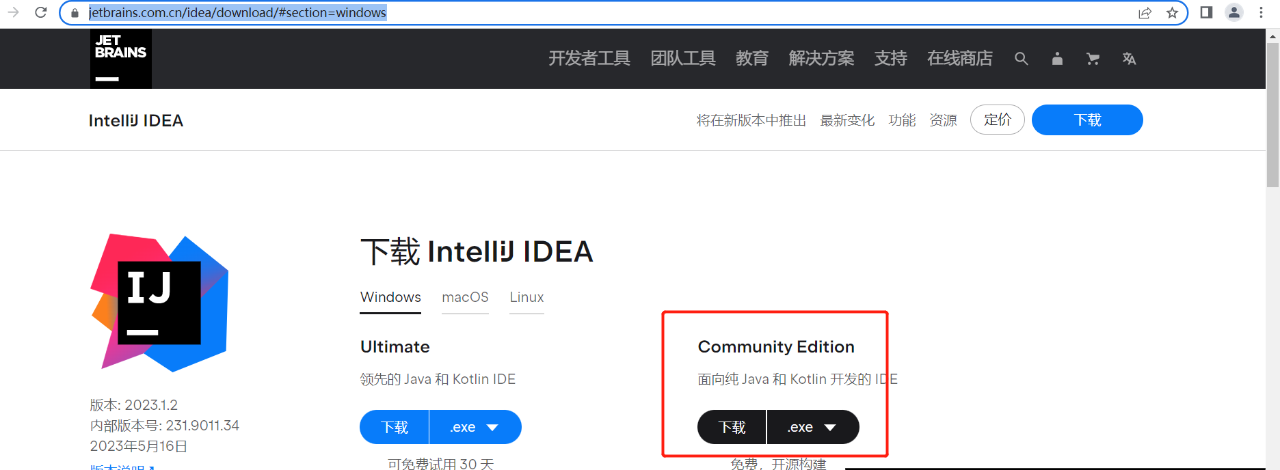This screenshot has width=1280, height=470.
Task: Expand Ultimate .exe format dropdown
Action: click(x=475, y=427)
